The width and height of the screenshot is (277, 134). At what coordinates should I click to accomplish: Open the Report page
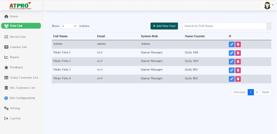[x=14, y=57]
